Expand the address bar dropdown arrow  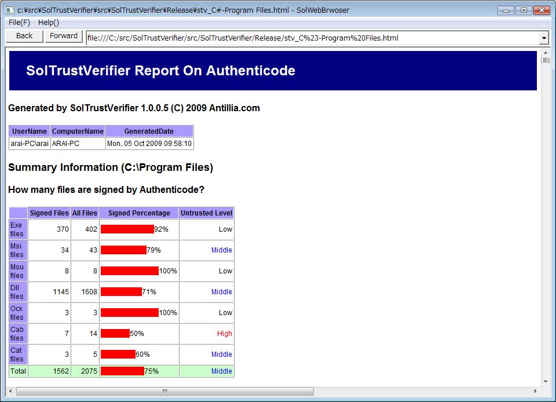tap(544, 38)
